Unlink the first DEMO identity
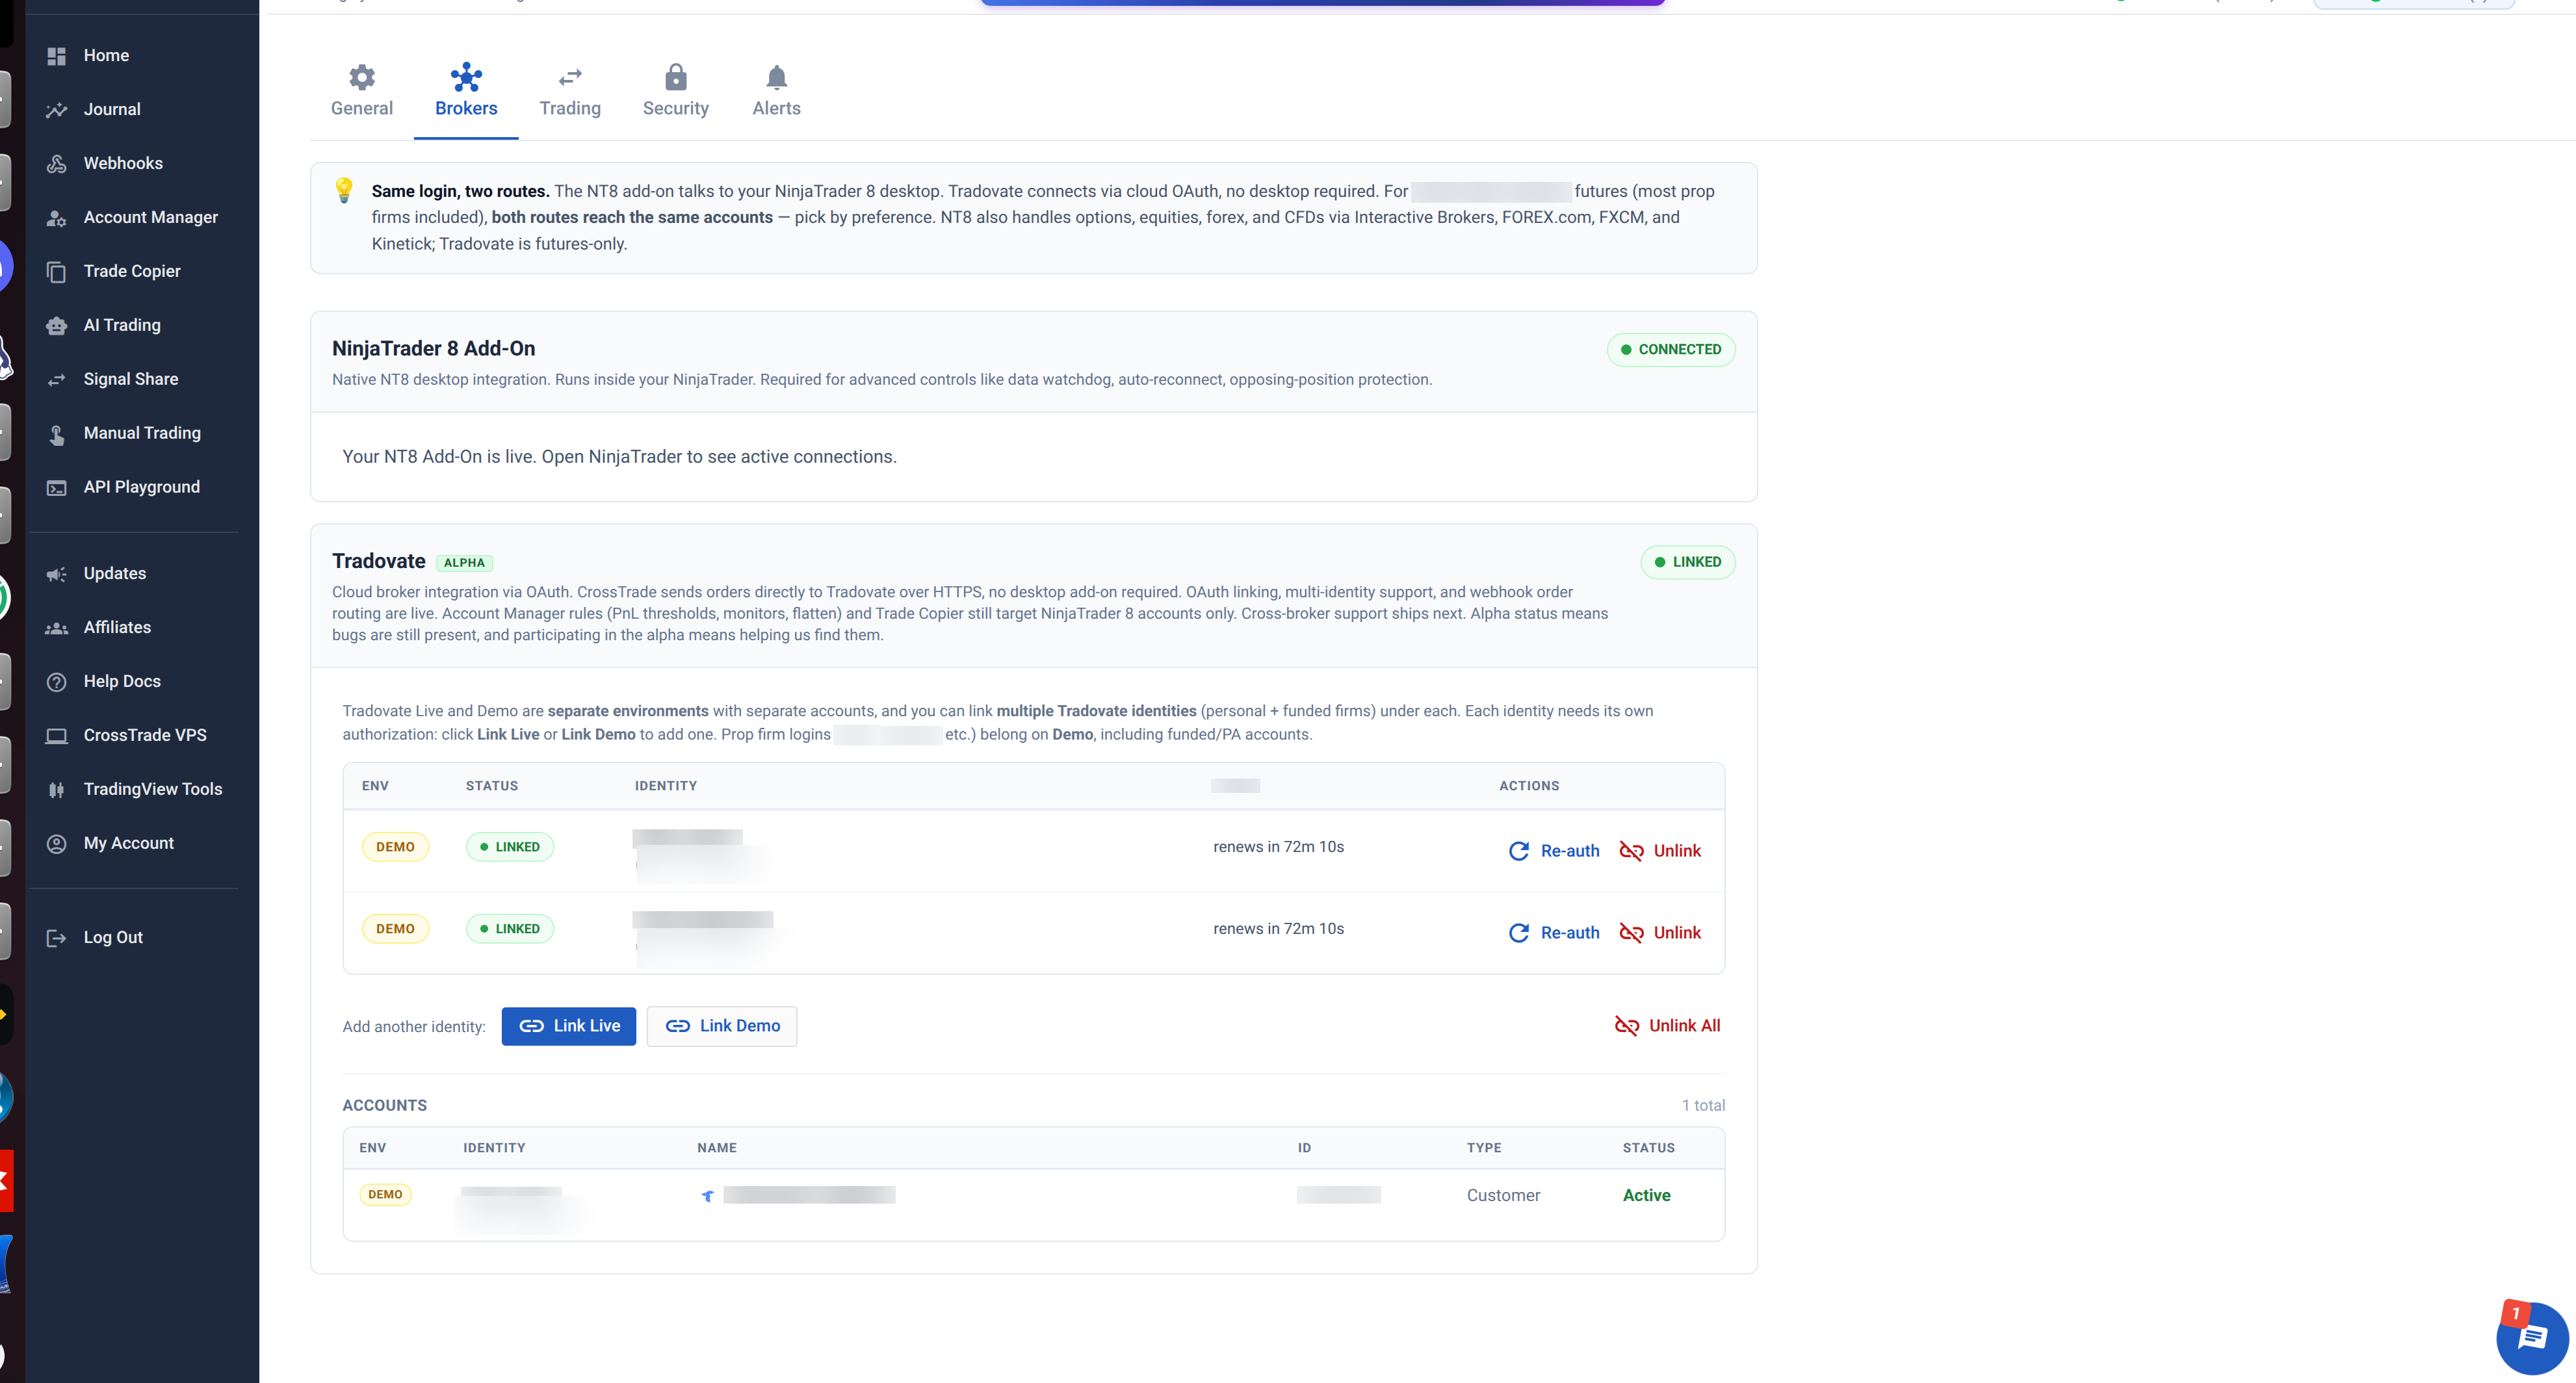2576x1383 pixels. click(1660, 851)
